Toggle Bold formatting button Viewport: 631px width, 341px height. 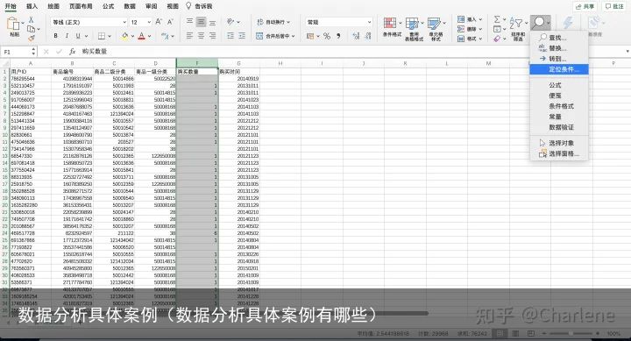55,36
